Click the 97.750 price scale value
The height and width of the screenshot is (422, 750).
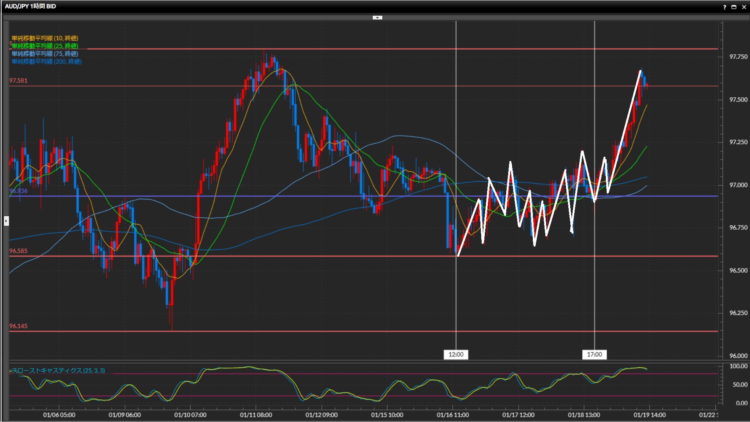738,57
